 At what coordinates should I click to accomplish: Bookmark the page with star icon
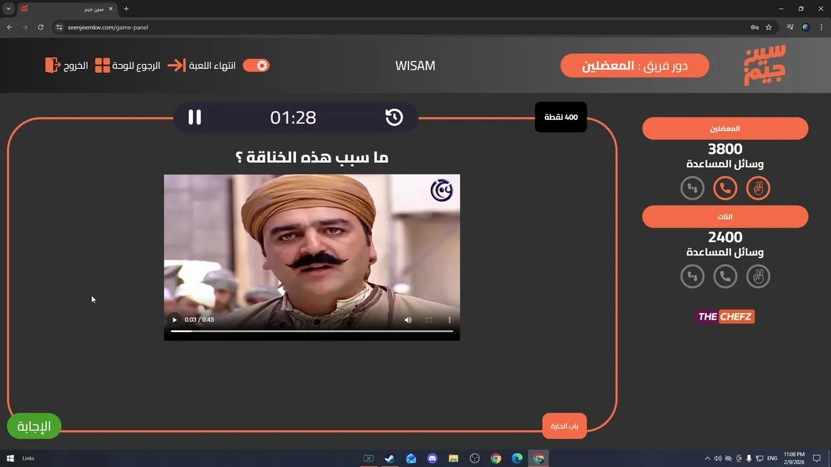(x=769, y=27)
